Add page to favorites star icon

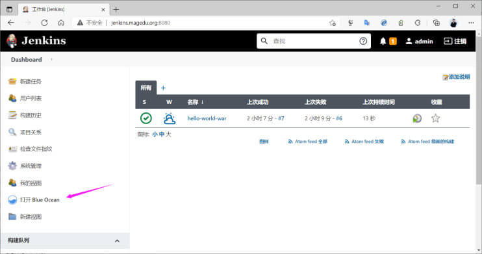point(333,23)
